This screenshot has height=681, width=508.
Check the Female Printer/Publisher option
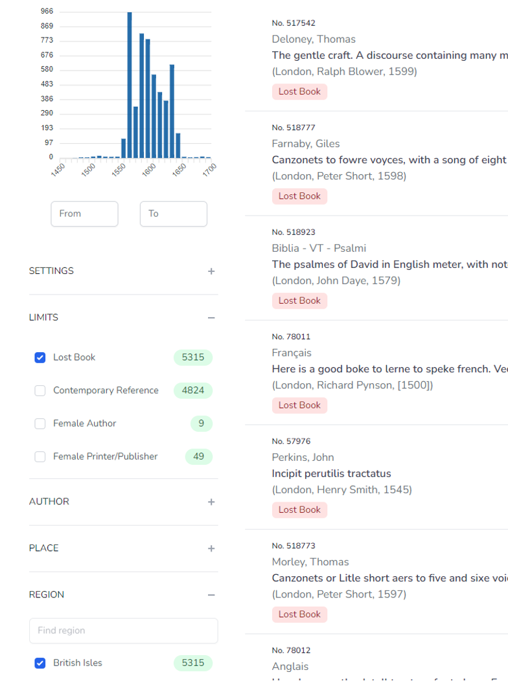pyautogui.click(x=40, y=456)
